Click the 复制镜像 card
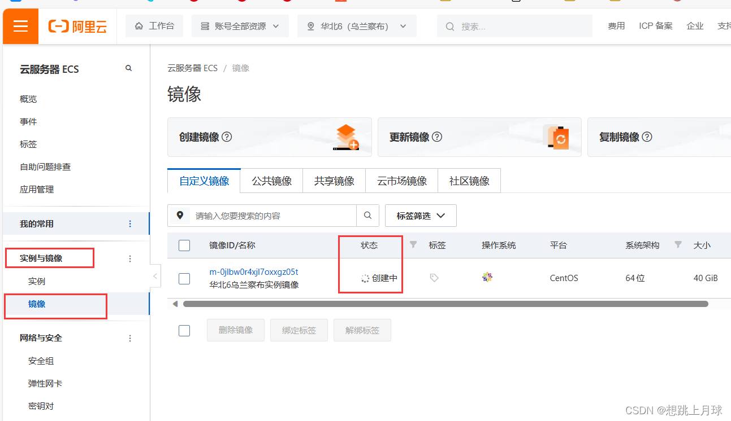This screenshot has height=421, width=731. click(x=659, y=137)
